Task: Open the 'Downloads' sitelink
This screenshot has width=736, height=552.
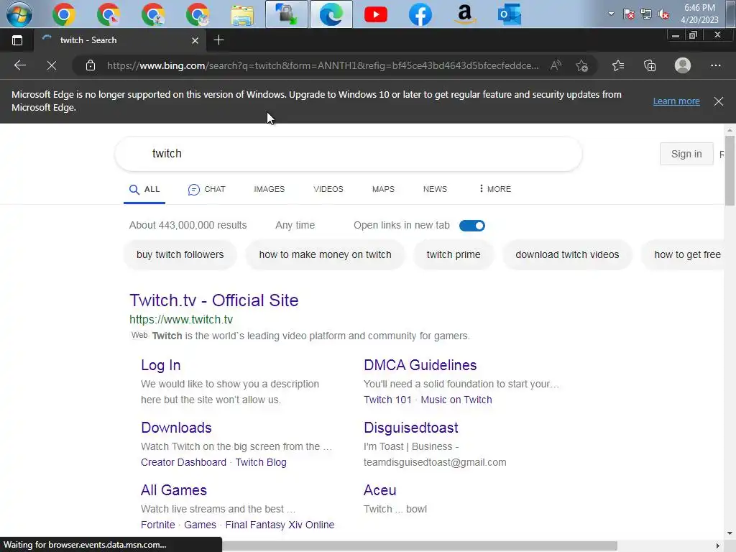Action: (x=176, y=428)
